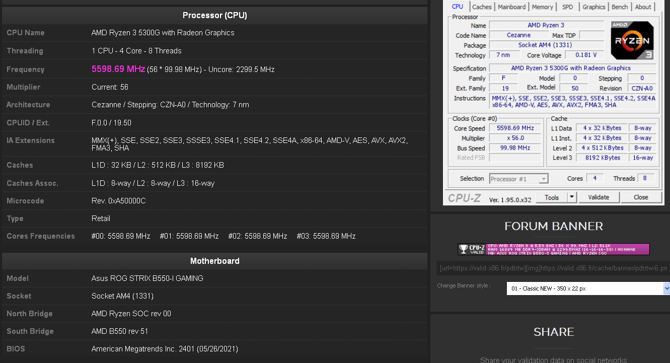Click the Close button in CPU-Z

[641, 197]
